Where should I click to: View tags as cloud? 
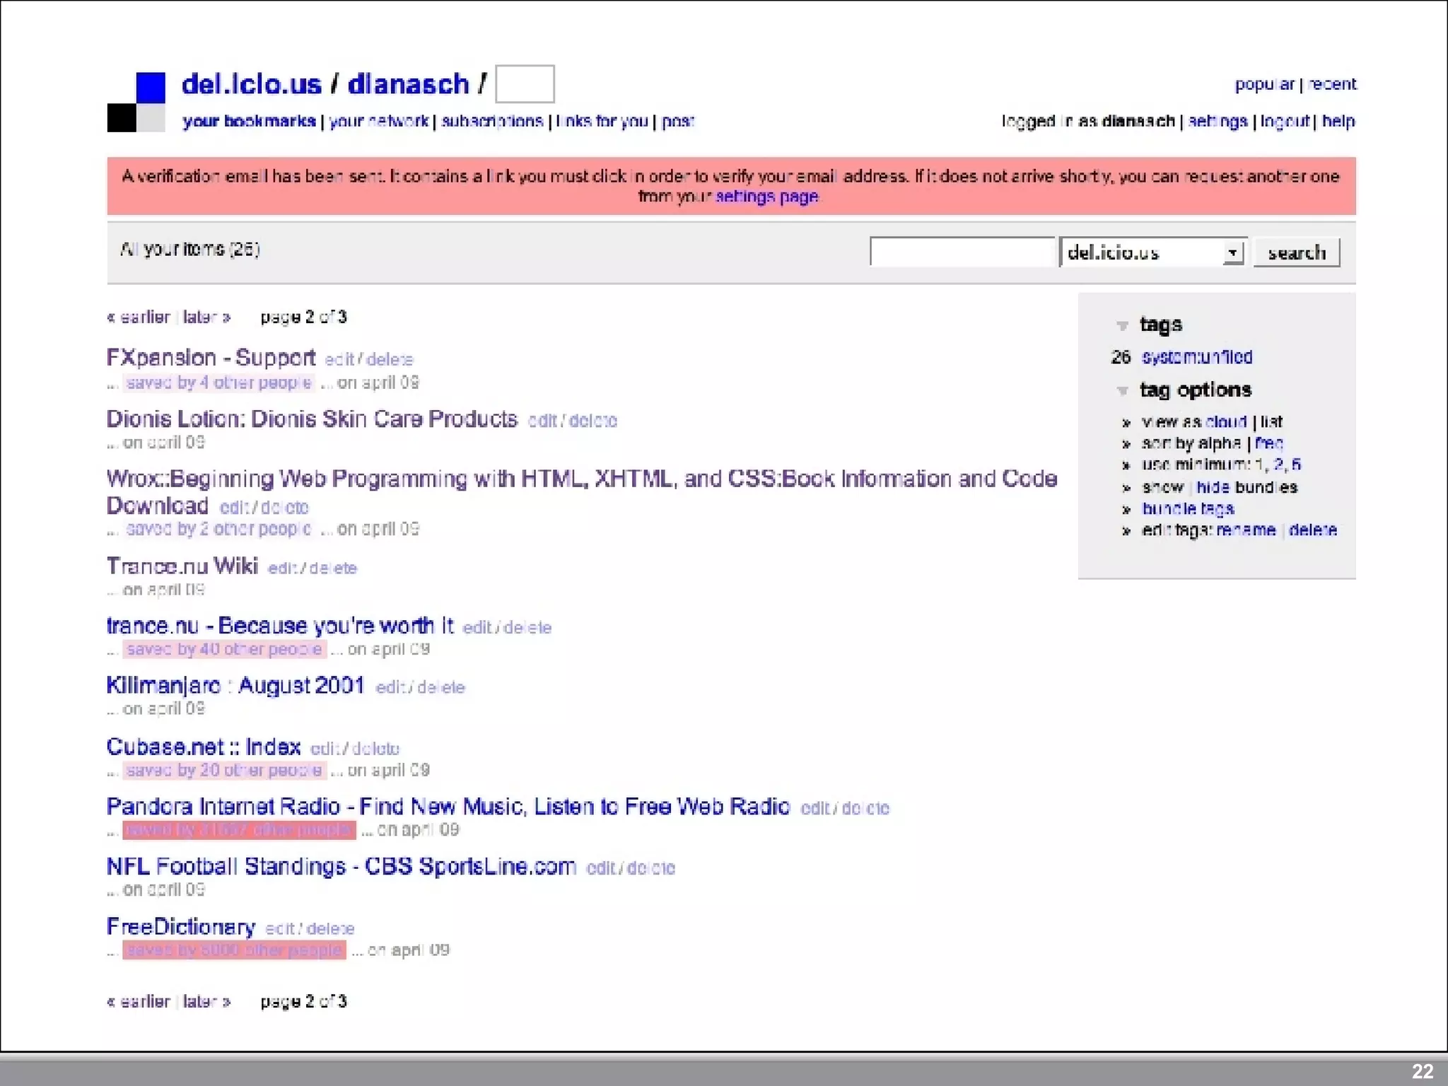pos(1225,422)
